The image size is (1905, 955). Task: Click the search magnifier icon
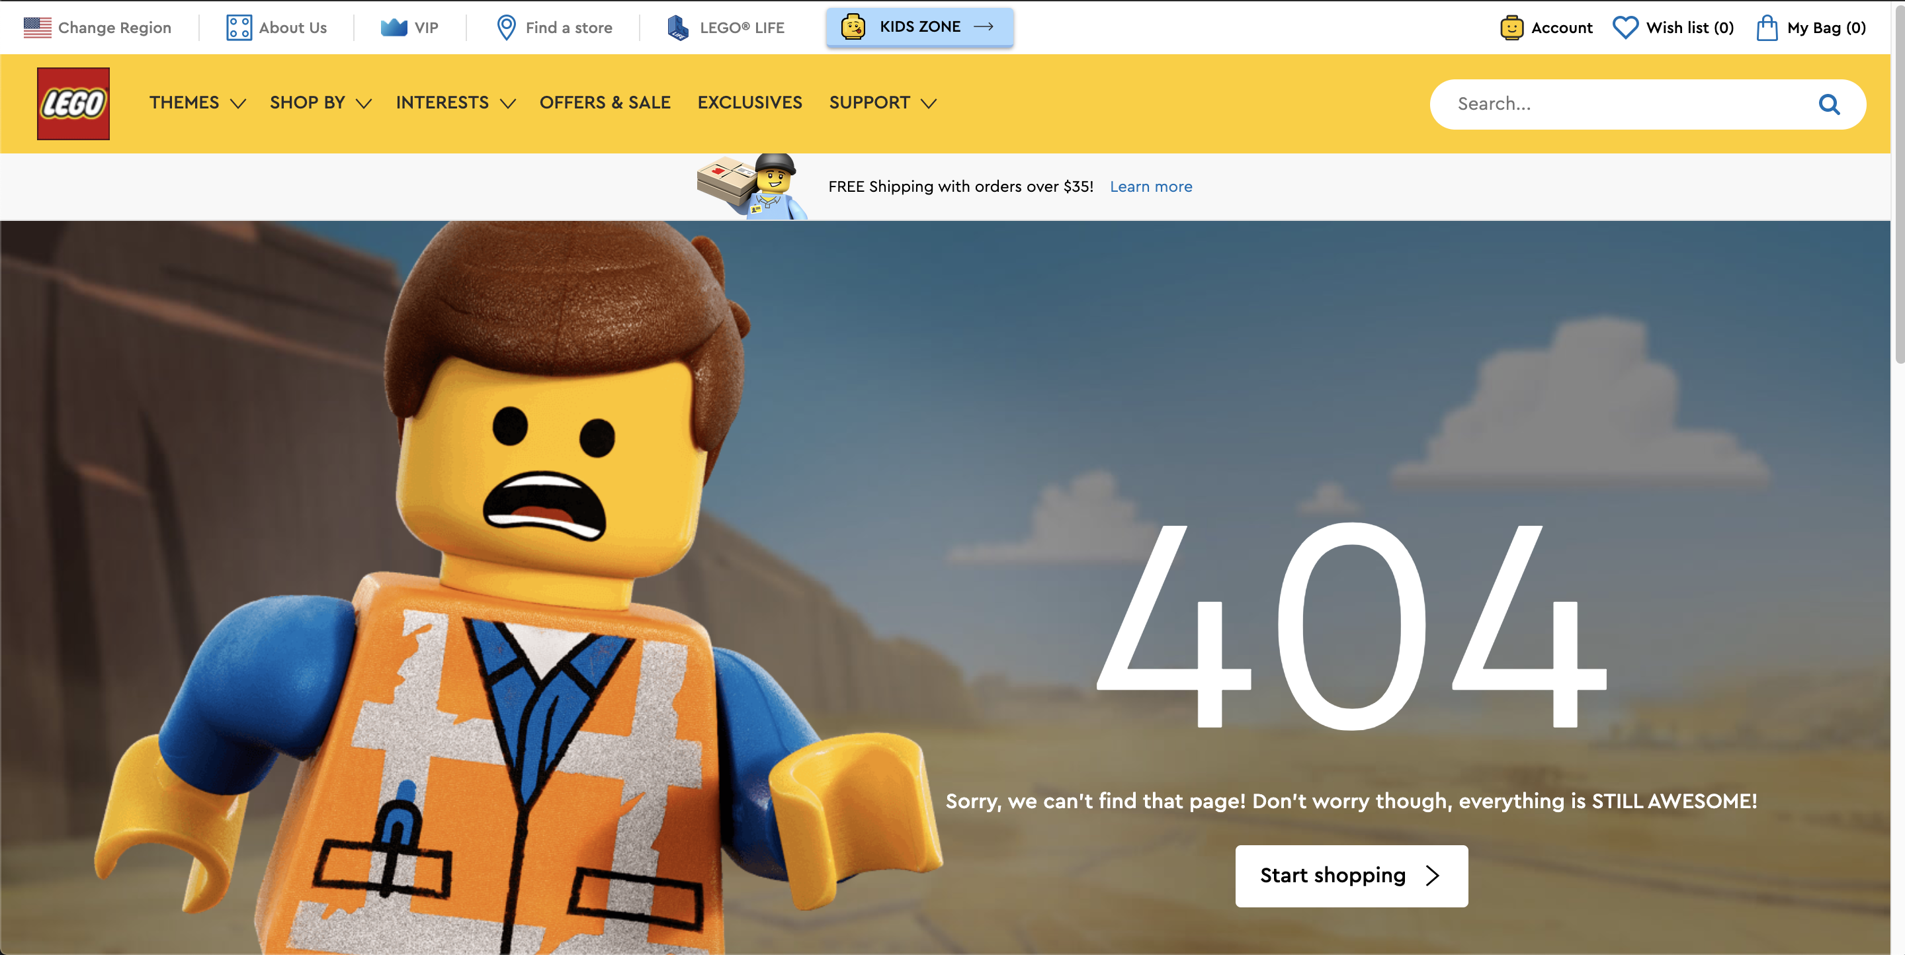tap(1829, 104)
